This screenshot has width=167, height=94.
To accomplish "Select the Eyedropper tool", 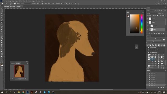I will [x=2, y=20].
